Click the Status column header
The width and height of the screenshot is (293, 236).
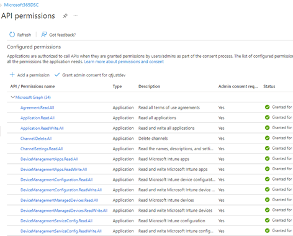tap(269, 86)
